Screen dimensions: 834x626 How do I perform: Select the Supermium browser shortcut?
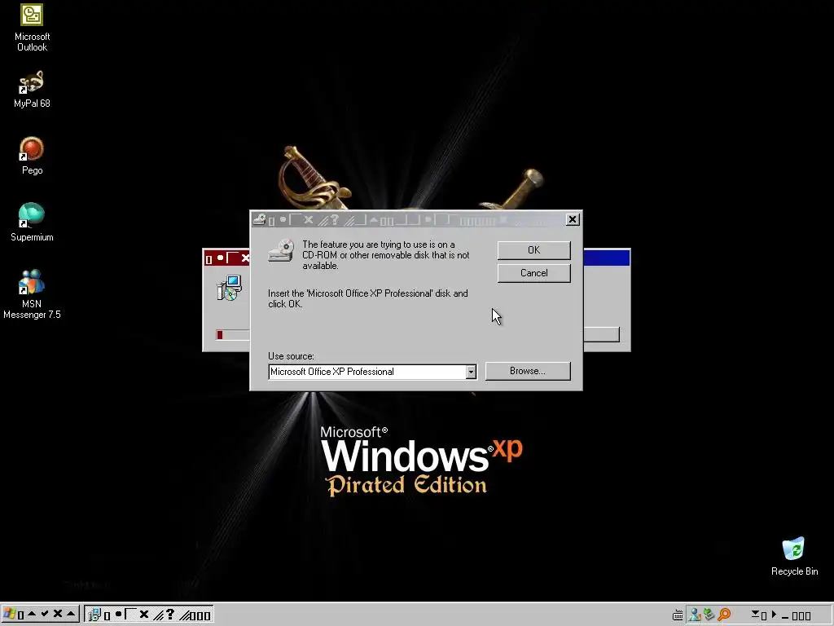point(32,223)
